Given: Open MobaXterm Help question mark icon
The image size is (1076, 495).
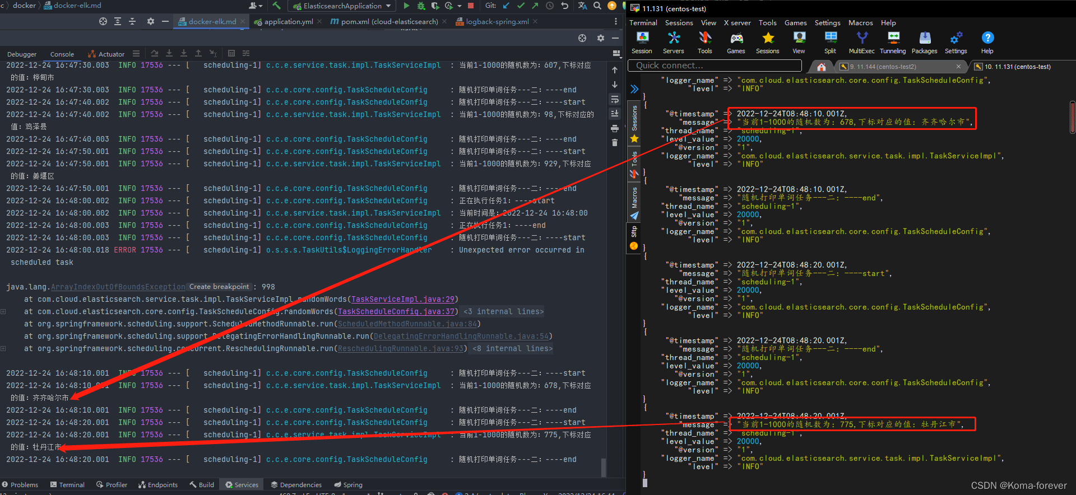Looking at the screenshot, I should tap(987, 43).
